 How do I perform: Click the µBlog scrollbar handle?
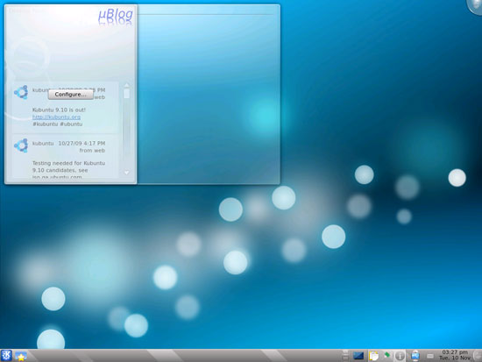pos(127,94)
